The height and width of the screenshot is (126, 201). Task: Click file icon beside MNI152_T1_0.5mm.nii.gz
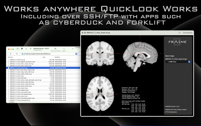point(9,60)
